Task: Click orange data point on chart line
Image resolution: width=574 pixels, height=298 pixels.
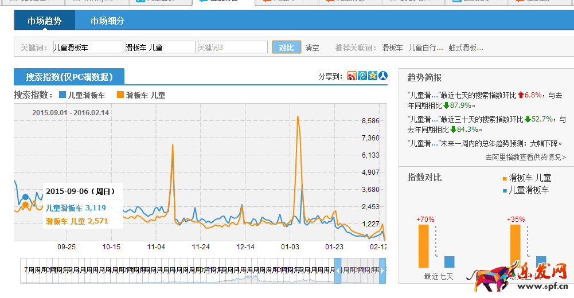Action: pos(25,205)
